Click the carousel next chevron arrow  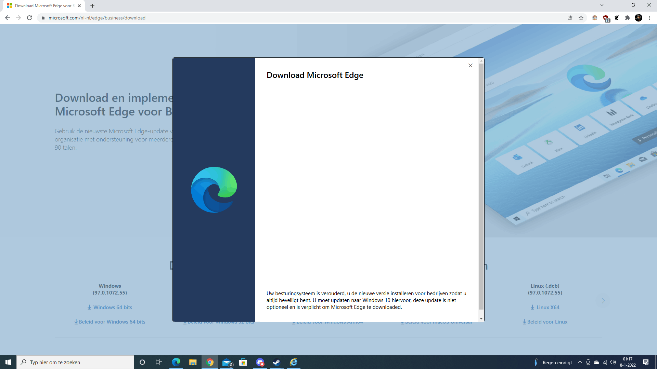[x=603, y=301]
